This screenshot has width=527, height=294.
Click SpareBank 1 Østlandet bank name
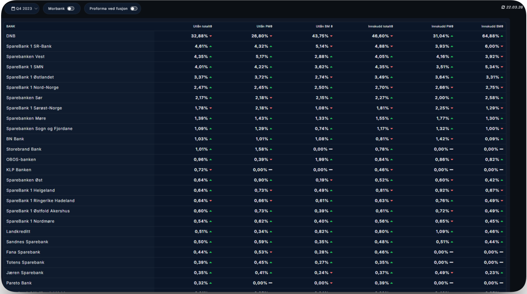(30, 77)
